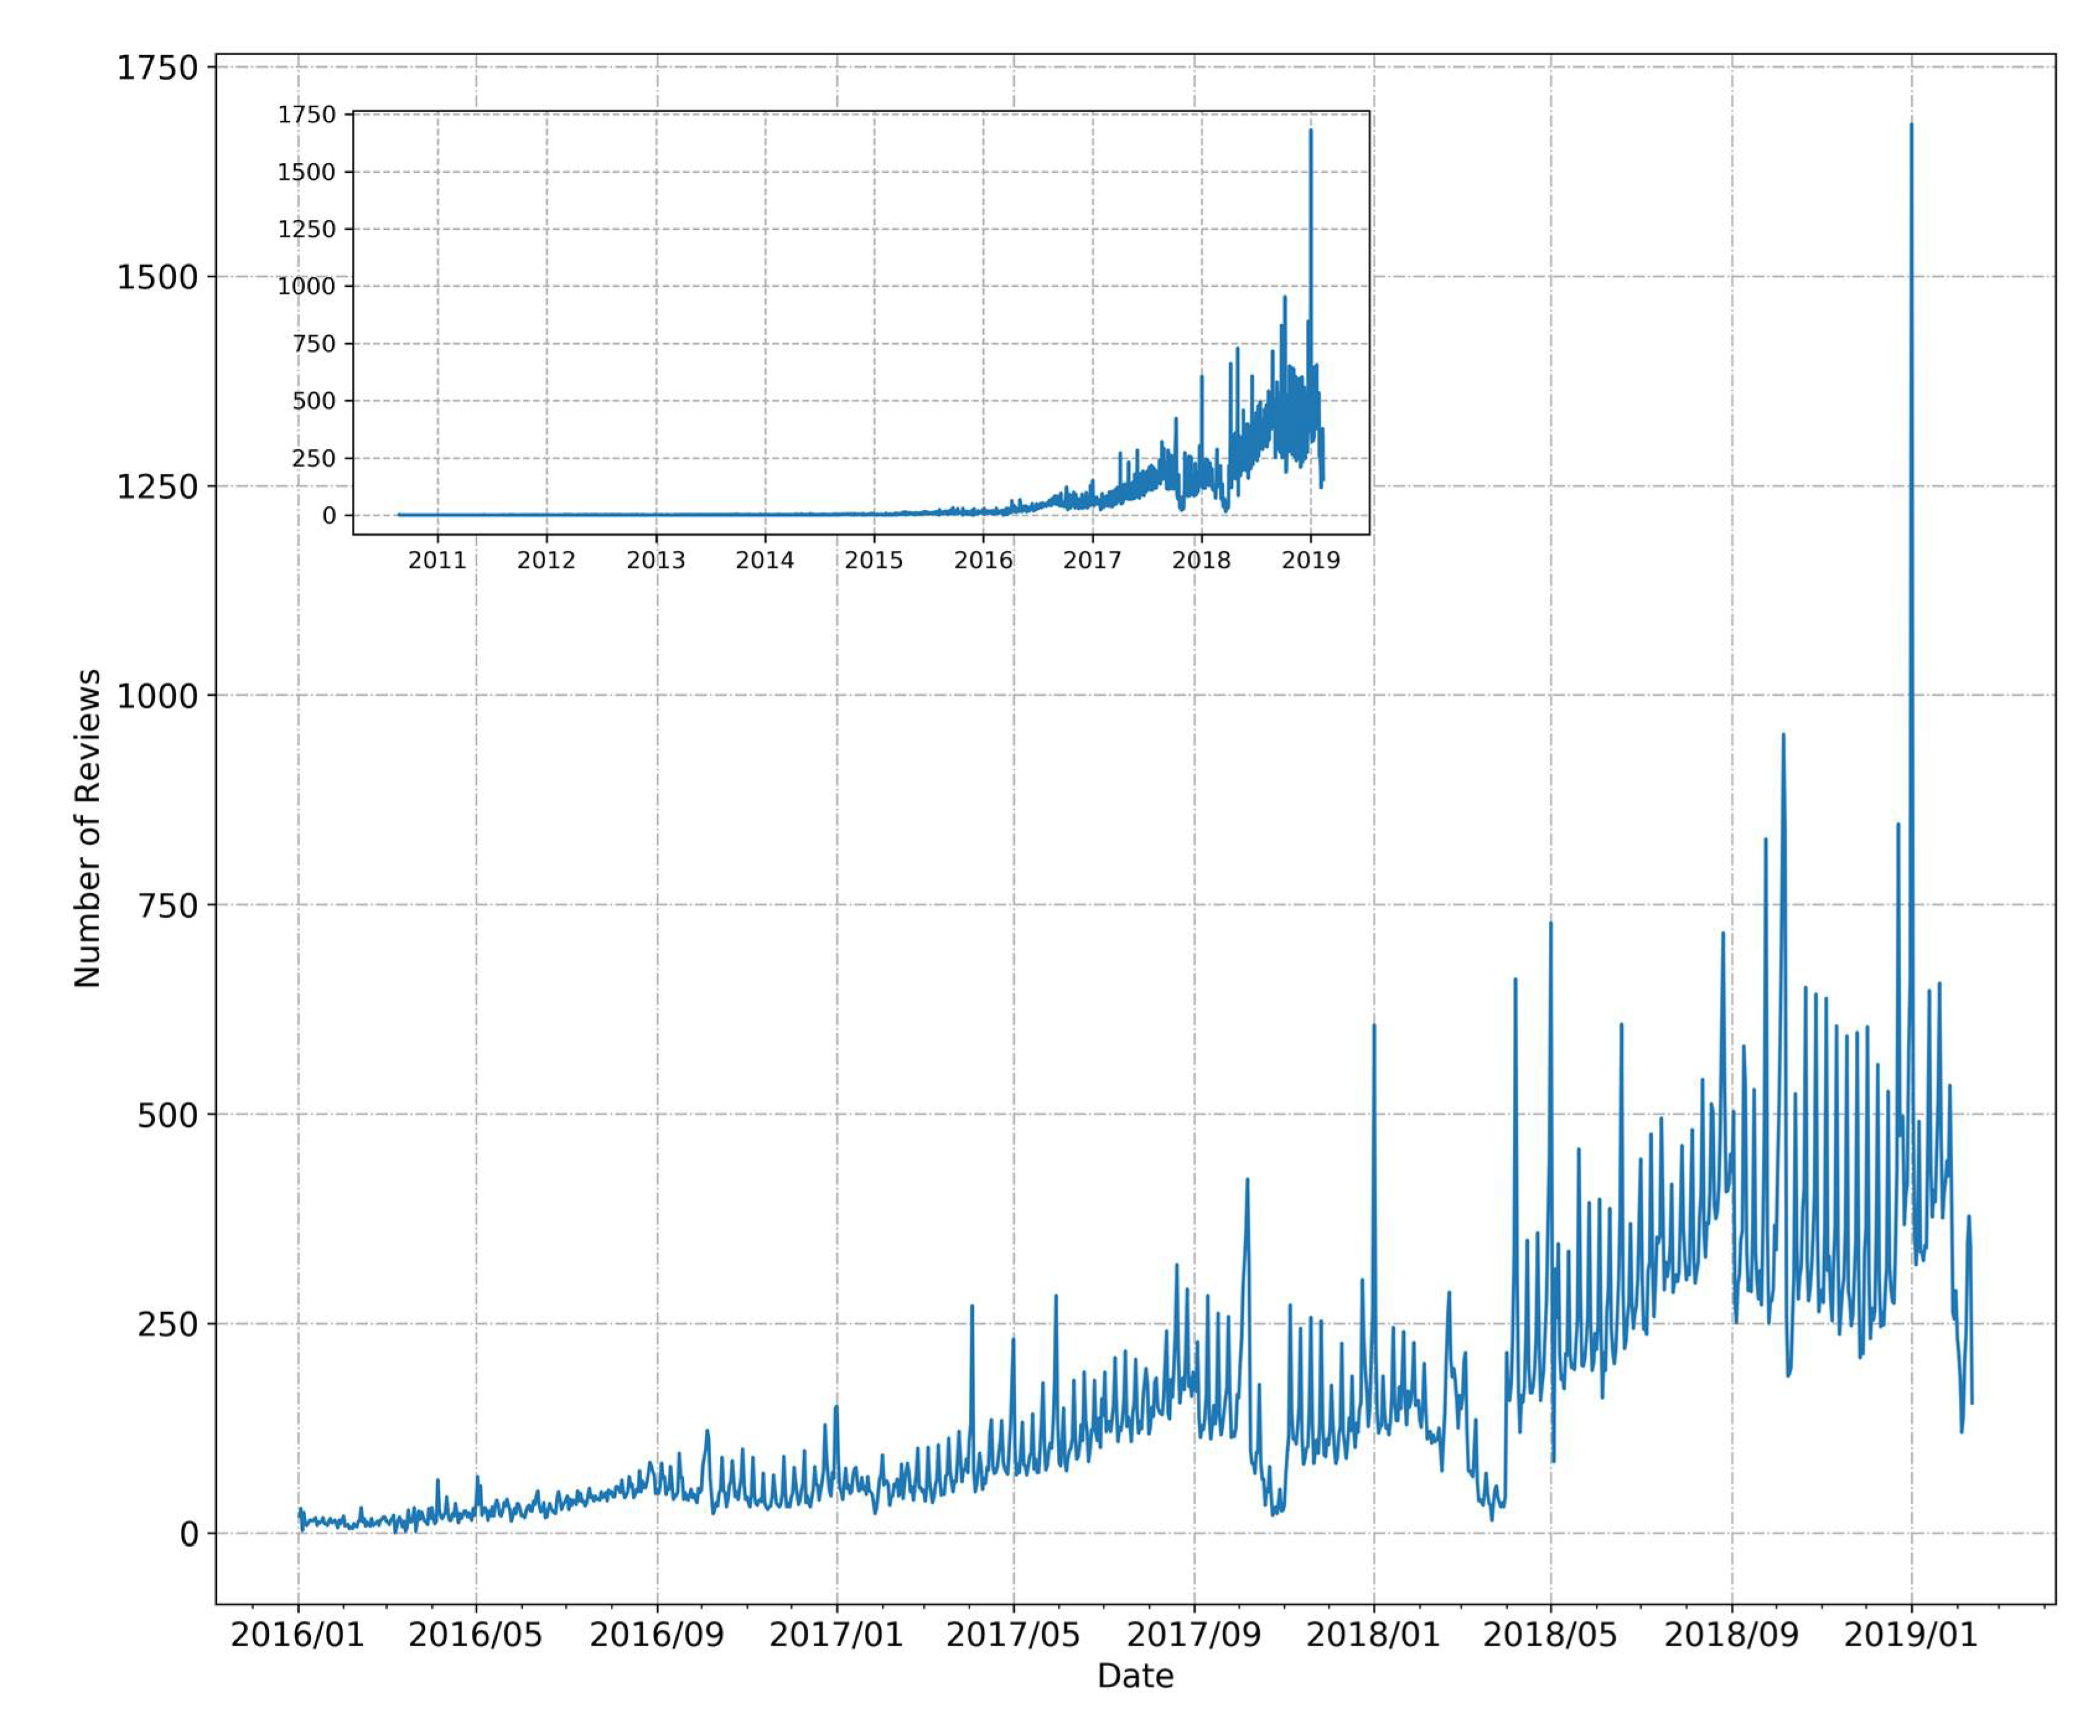Click the 2018/05 x-axis tick label
This screenshot has width=2084, height=1718.
1549,1635
